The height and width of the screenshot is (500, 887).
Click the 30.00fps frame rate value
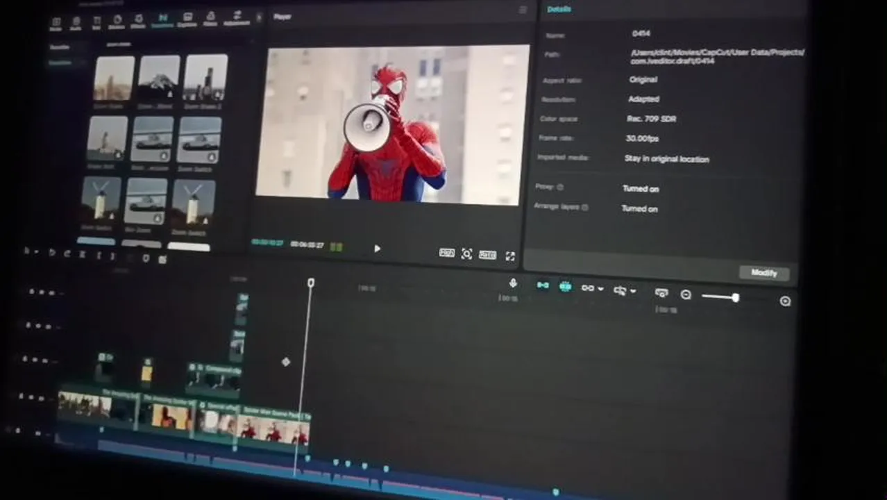click(x=642, y=138)
